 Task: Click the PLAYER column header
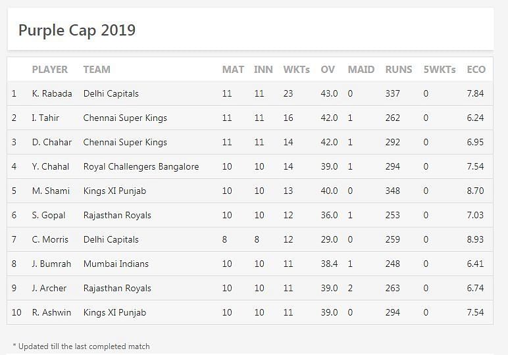point(49,69)
